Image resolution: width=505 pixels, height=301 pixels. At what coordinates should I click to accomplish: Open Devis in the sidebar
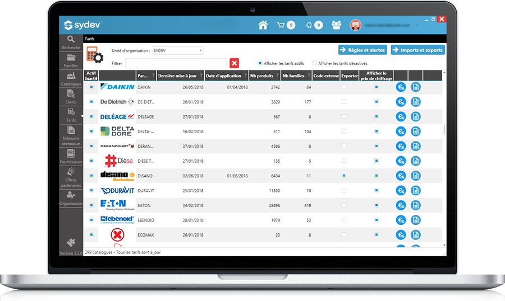click(x=71, y=97)
